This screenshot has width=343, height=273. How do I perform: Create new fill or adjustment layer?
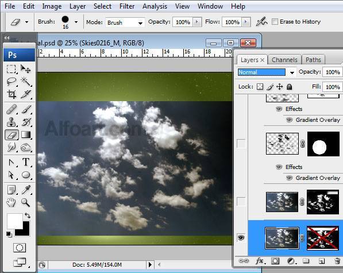pos(291,261)
